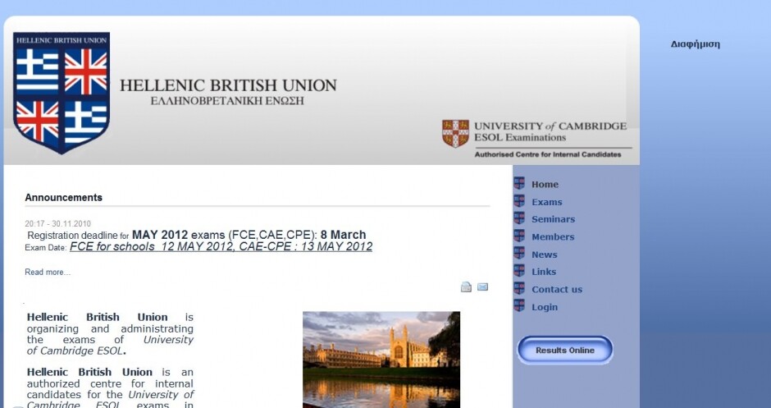771x408 pixels.
Task: Click Authorised Centre for Internal Candidates text
Action: coord(548,154)
